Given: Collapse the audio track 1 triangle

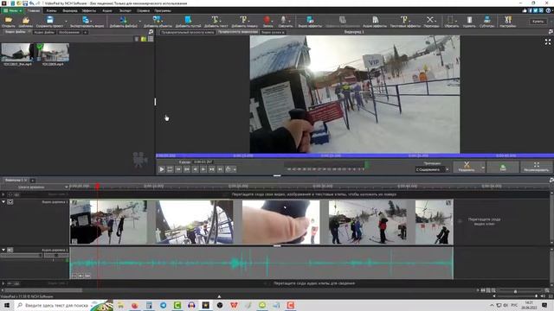Looking at the screenshot, I should [3, 250].
